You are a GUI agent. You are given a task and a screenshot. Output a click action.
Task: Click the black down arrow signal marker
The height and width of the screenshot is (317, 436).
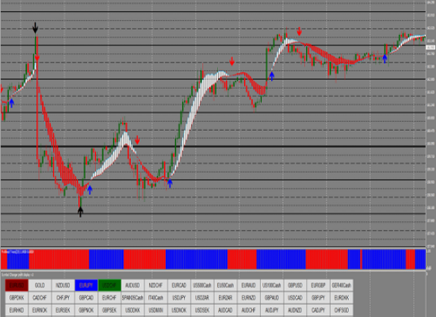click(35, 28)
